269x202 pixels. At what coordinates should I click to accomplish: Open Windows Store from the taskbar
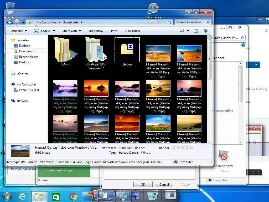click(56, 197)
